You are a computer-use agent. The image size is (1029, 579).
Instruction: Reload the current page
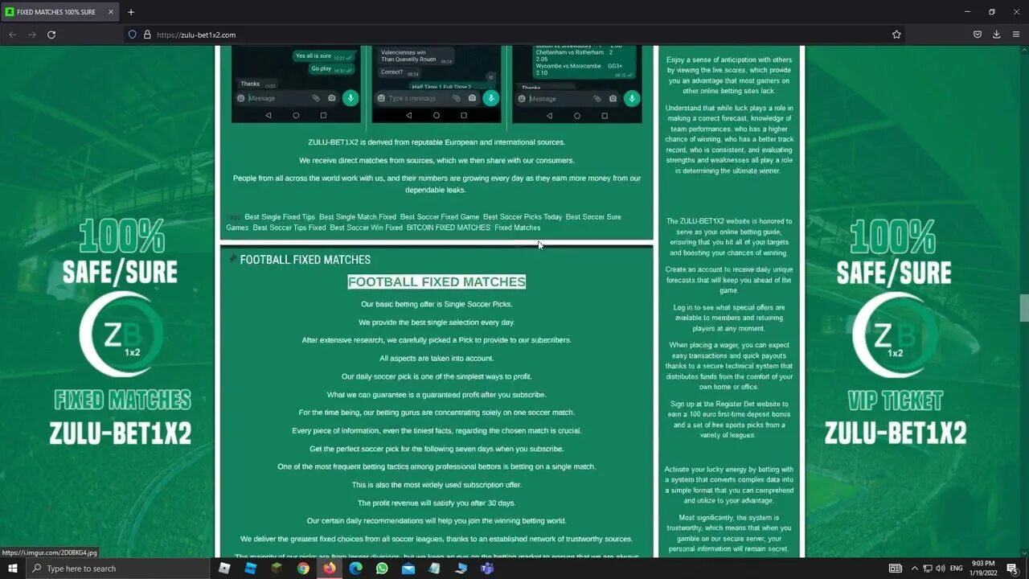[51, 35]
